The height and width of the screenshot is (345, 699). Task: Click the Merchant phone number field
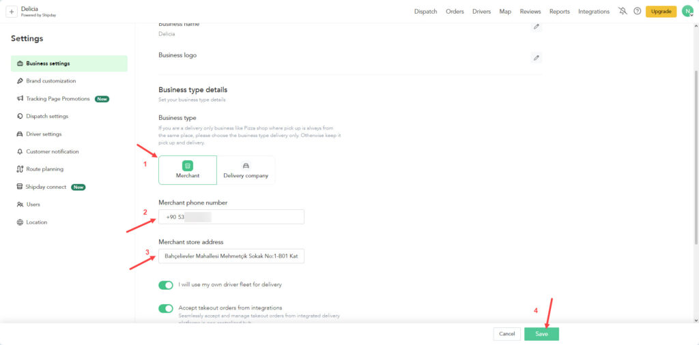pos(231,217)
